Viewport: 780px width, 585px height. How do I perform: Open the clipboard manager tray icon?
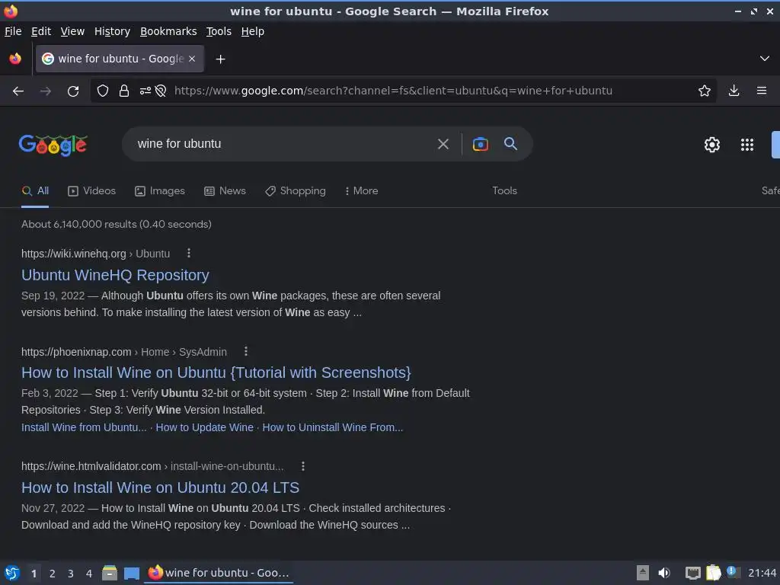pos(713,573)
